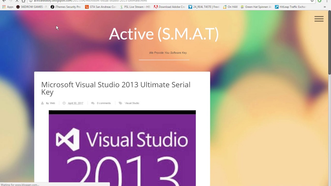Screen dimensions: 331x186
Task: Click the page vertical scrollbar thumb
Action: coord(329,43)
